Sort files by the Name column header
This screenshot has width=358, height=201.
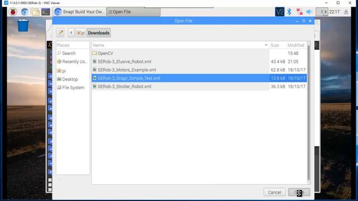(180, 45)
